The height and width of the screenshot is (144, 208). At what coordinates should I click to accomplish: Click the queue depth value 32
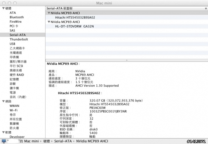[91, 119]
